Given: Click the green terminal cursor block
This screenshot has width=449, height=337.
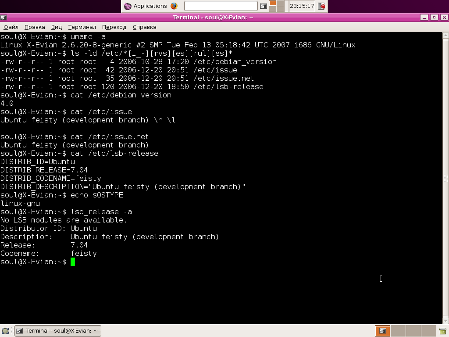Looking at the screenshot, I should click(73, 262).
